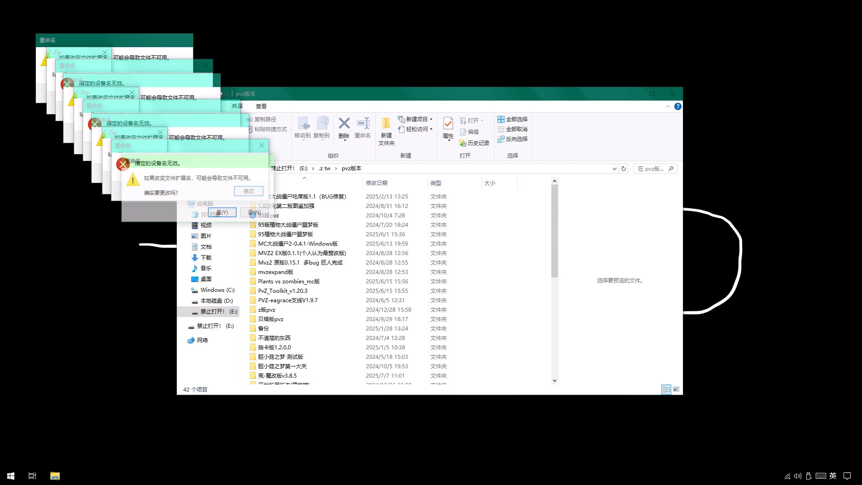Sort by Size (大小) column

pos(499,183)
